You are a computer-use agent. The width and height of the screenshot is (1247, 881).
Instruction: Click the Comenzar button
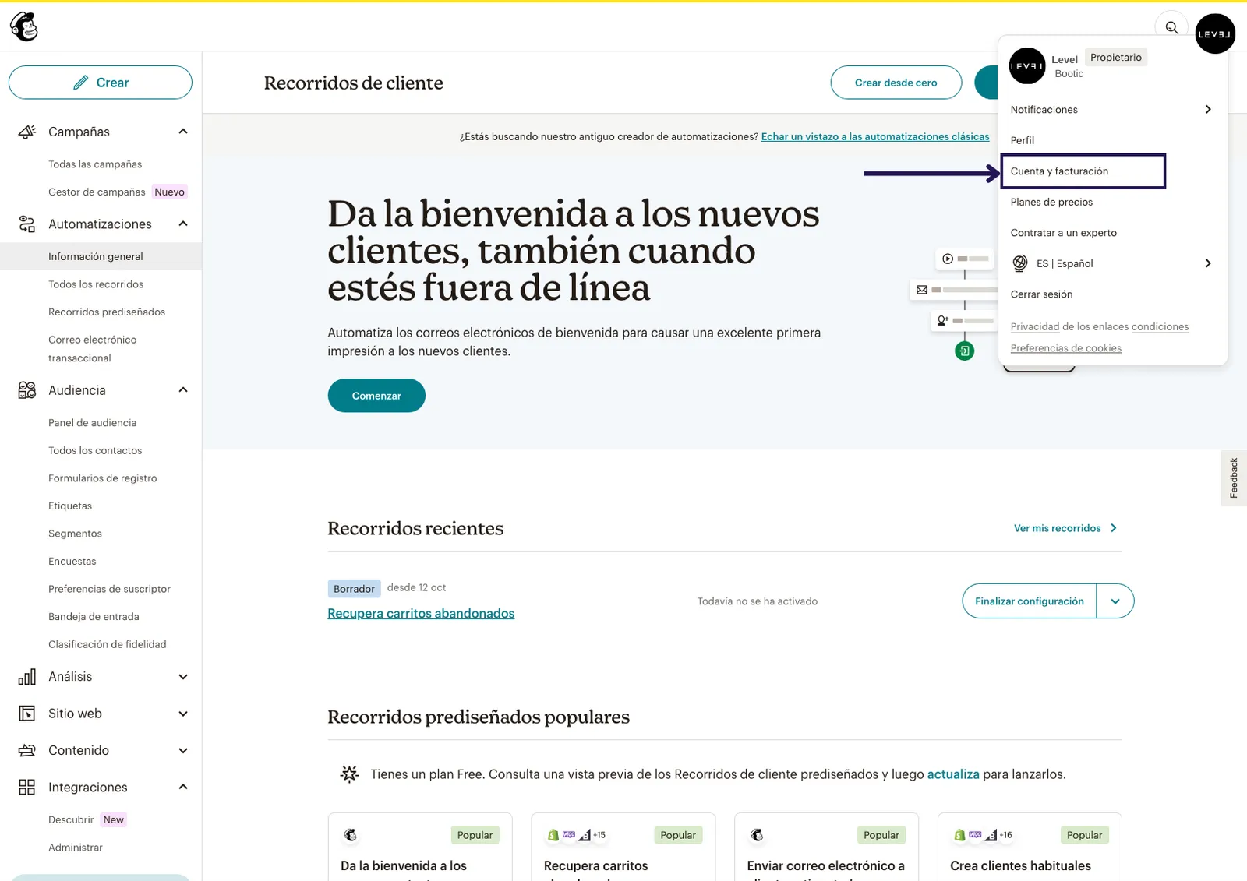coord(376,396)
